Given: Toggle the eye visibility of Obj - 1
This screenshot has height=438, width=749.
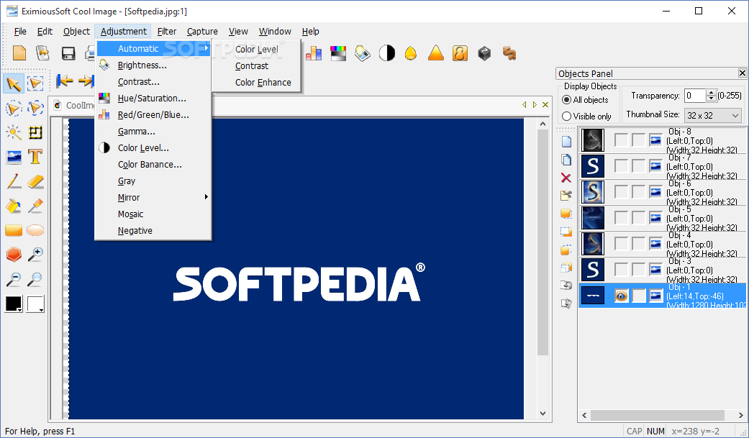Looking at the screenshot, I should click(621, 296).
